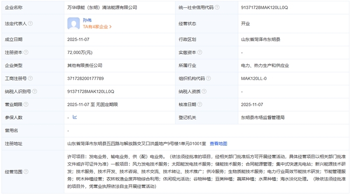This screenshot has width=350, height=195.
Task: Click help icon next to 统一社会信用代码
Action: point(217,7)
